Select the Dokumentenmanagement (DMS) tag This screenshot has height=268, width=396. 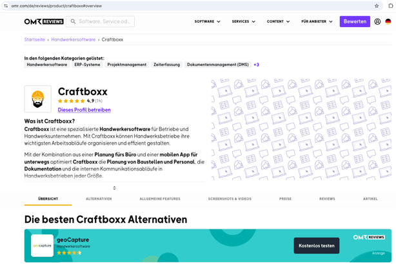click(218, 65)
